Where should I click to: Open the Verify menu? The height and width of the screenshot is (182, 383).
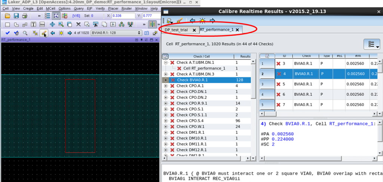click(100, 9)
